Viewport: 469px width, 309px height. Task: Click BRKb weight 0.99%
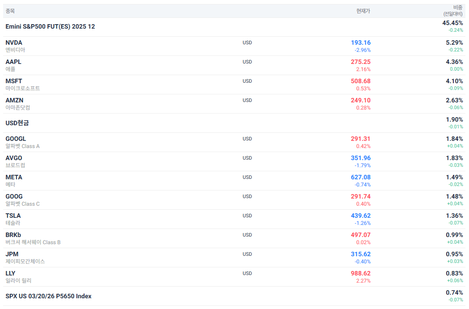[x=454, y=235]
